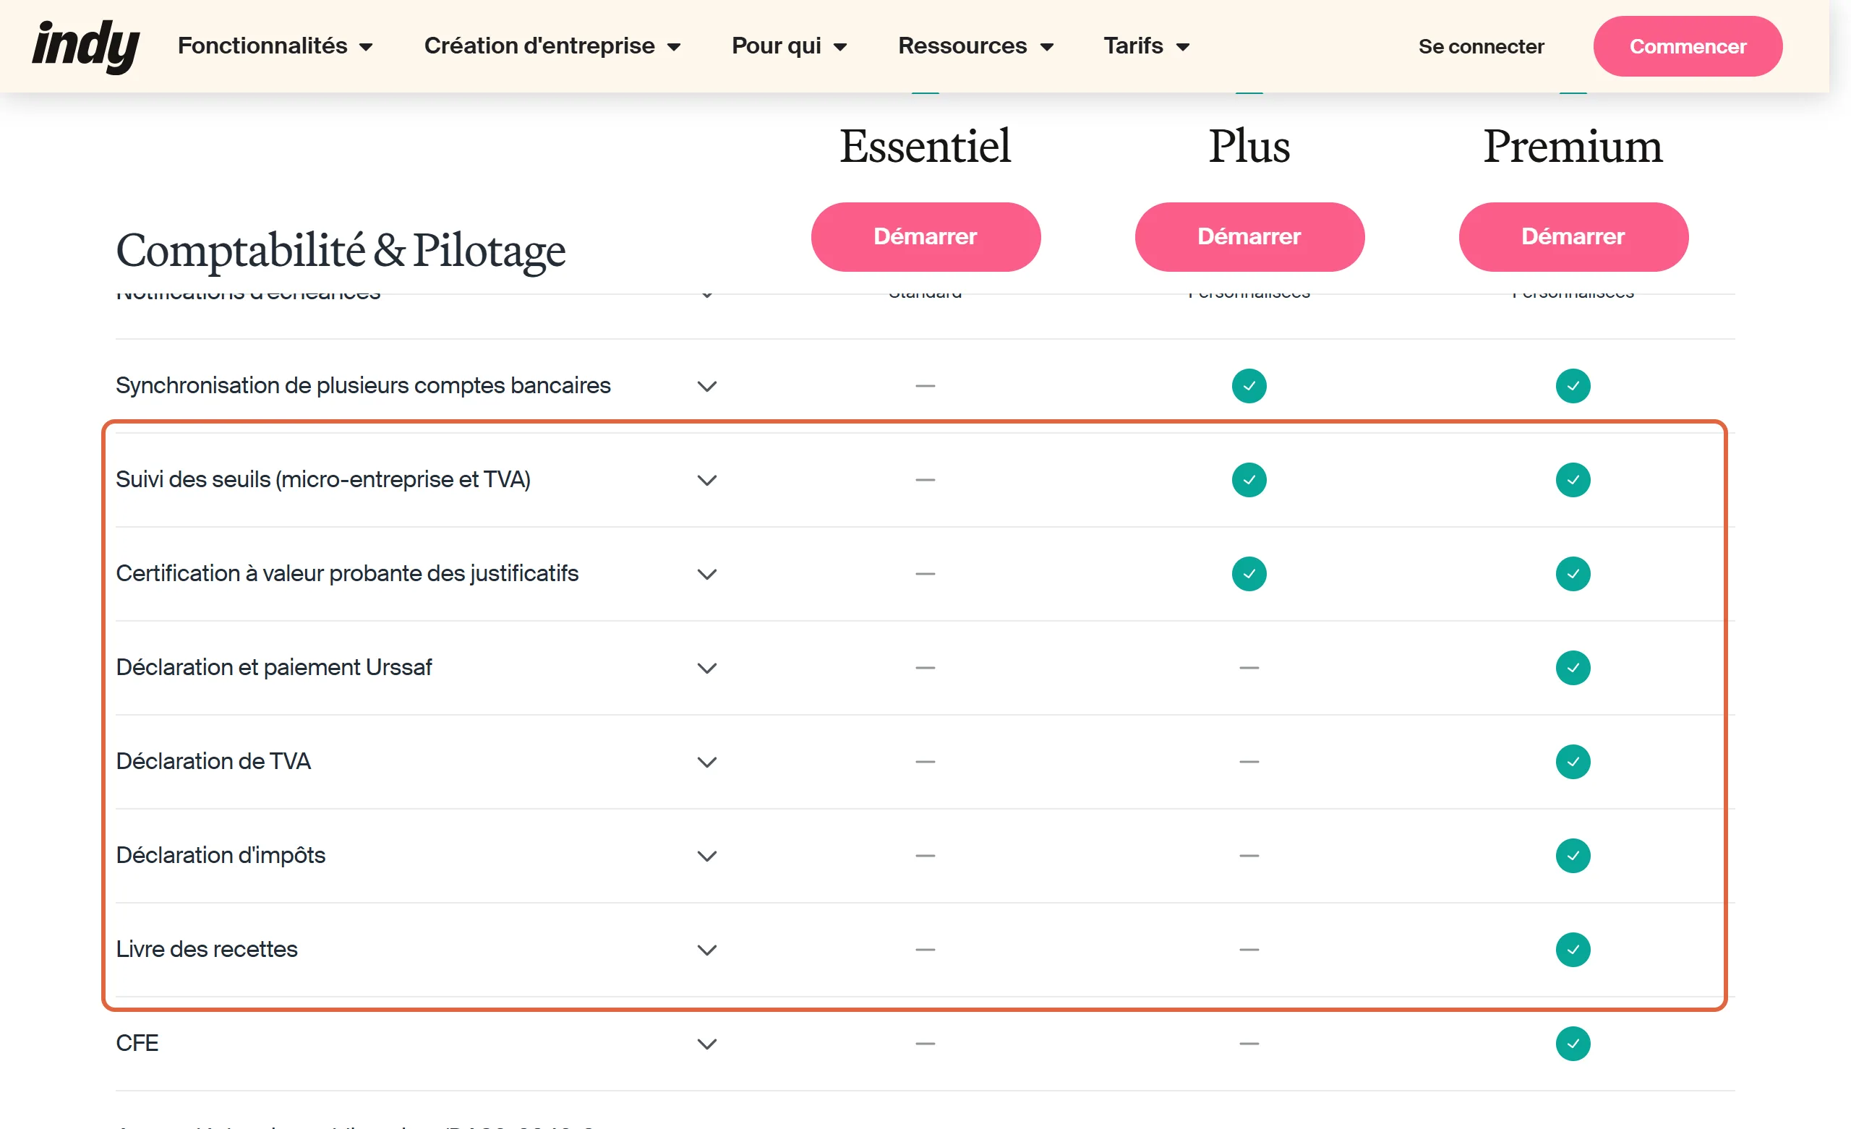Open the Pour qui menu
This screenshot has height=1129, width=1851.
(790, 46)
